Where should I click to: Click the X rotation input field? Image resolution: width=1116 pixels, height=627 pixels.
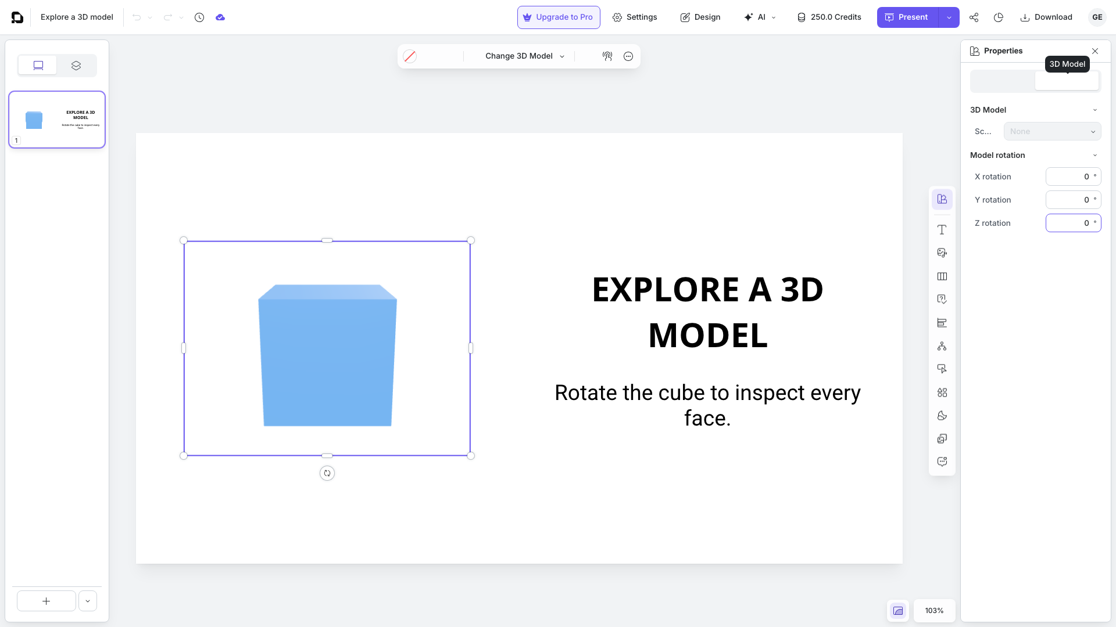1074,176
